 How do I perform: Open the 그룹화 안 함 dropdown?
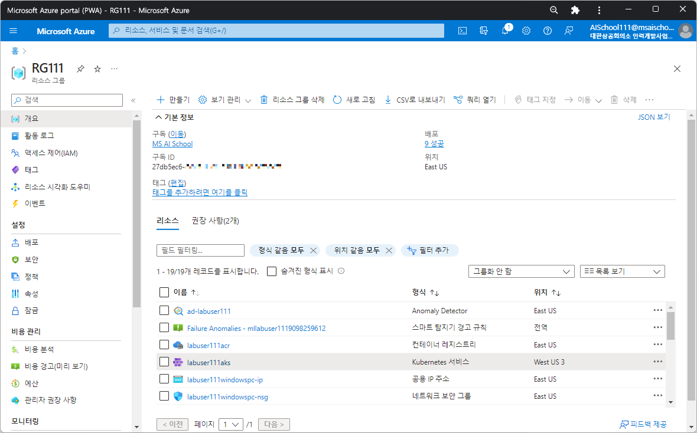(x=522, y=271)
